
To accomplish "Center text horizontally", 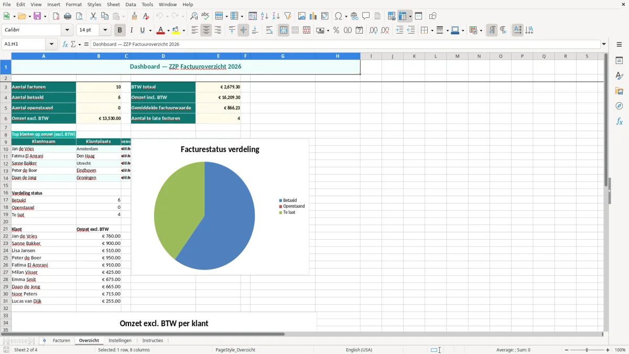I will [206, 30].
